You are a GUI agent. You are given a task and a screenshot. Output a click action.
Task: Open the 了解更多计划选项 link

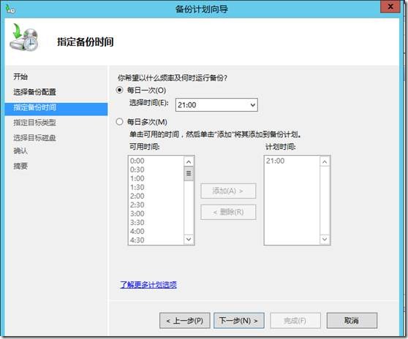(x=148, y=285)
